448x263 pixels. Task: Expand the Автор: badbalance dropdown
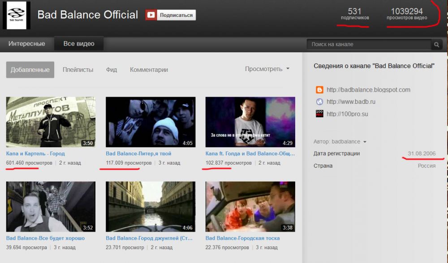(x=340, y=142)
